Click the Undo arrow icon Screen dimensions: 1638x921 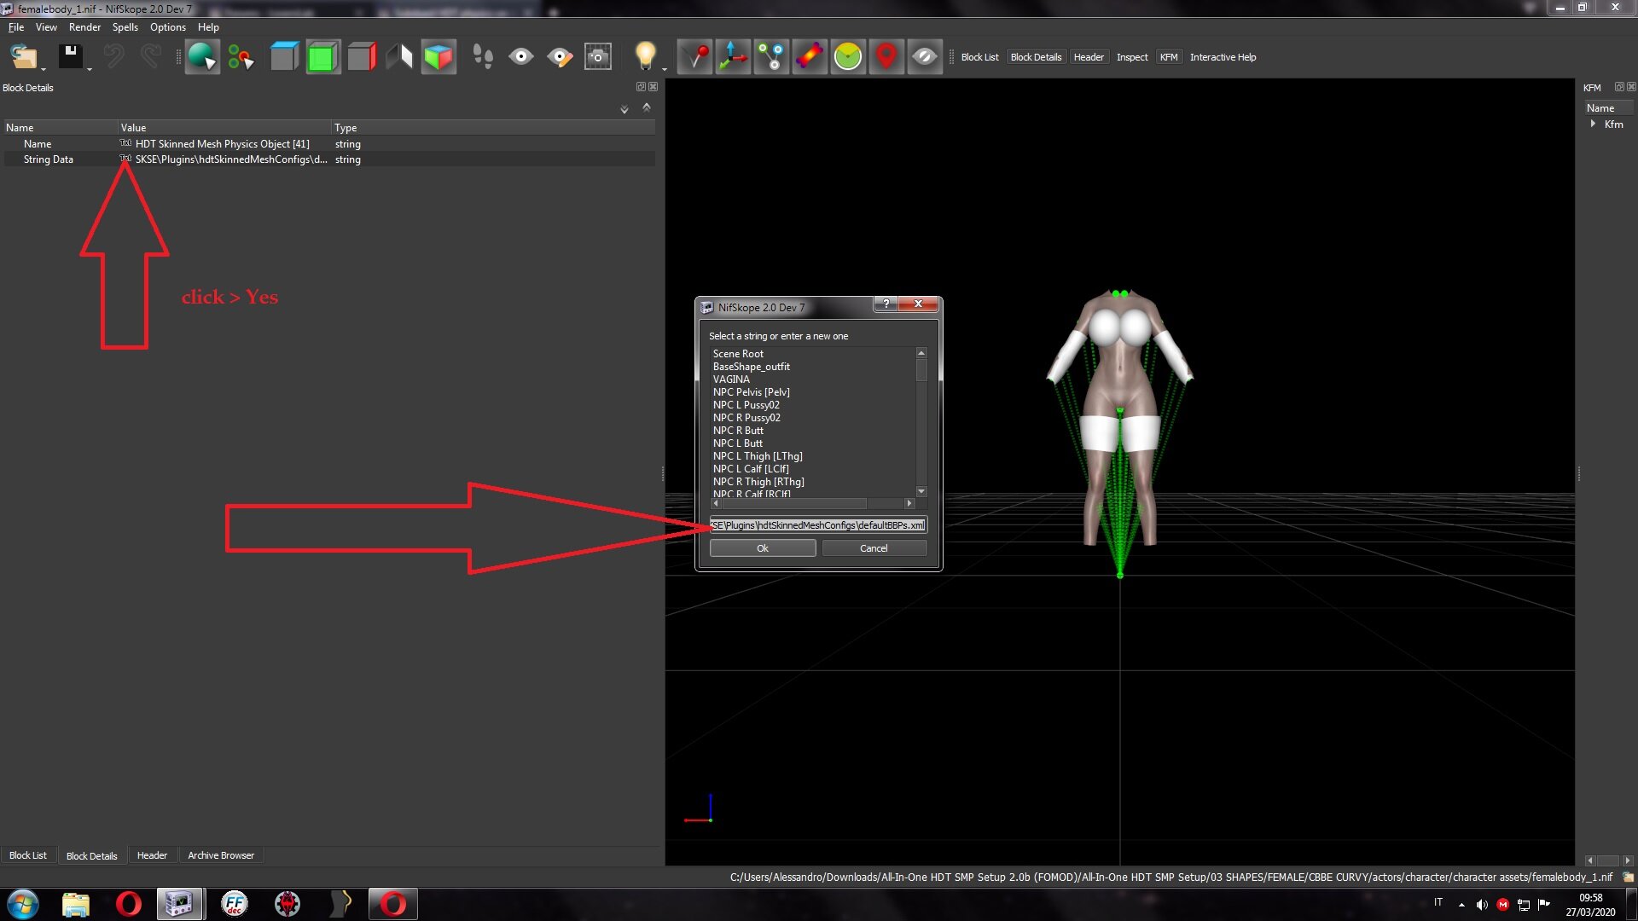point(113,57)
